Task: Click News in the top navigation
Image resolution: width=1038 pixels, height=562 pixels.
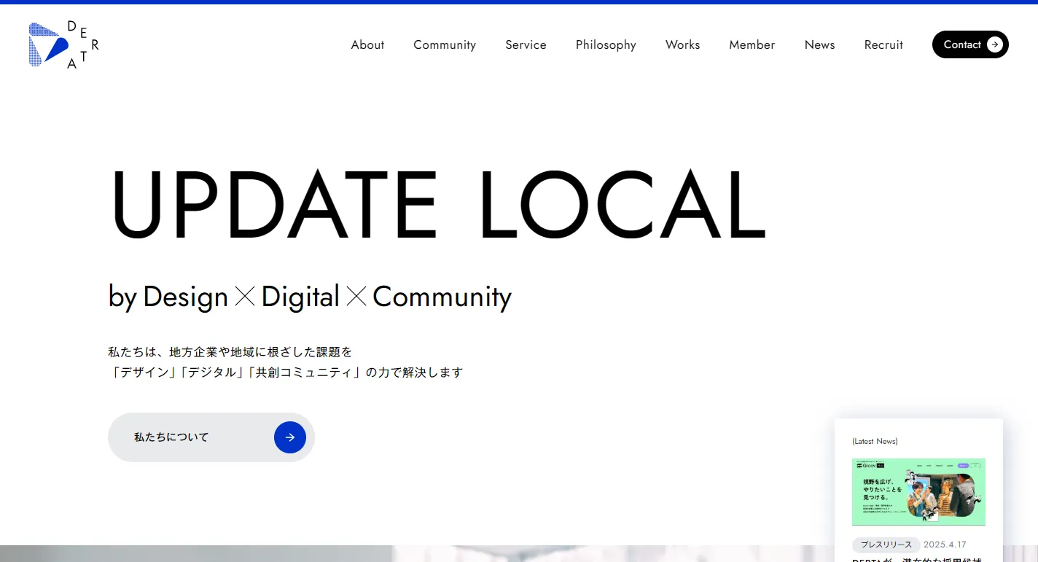Action: pyautogui.click(x=819, y=44)
